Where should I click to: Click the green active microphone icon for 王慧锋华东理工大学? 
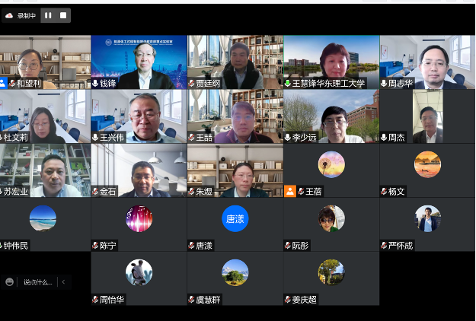coord(287,83)
